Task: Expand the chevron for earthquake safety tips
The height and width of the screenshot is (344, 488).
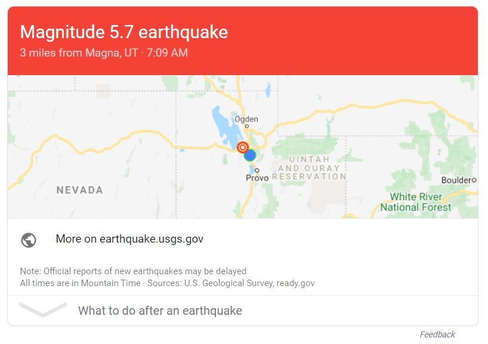Action: 43,309
